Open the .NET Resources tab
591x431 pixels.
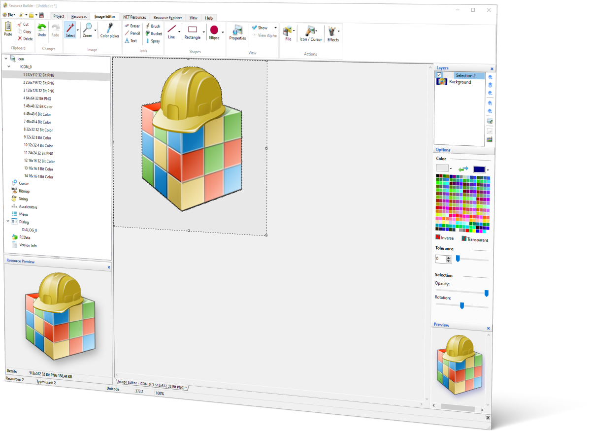point(134,17)
